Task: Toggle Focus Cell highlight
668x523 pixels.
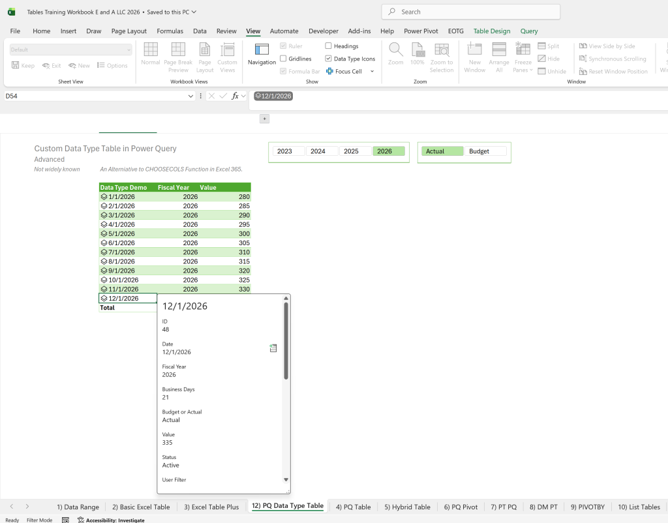Action: point(344,72)
